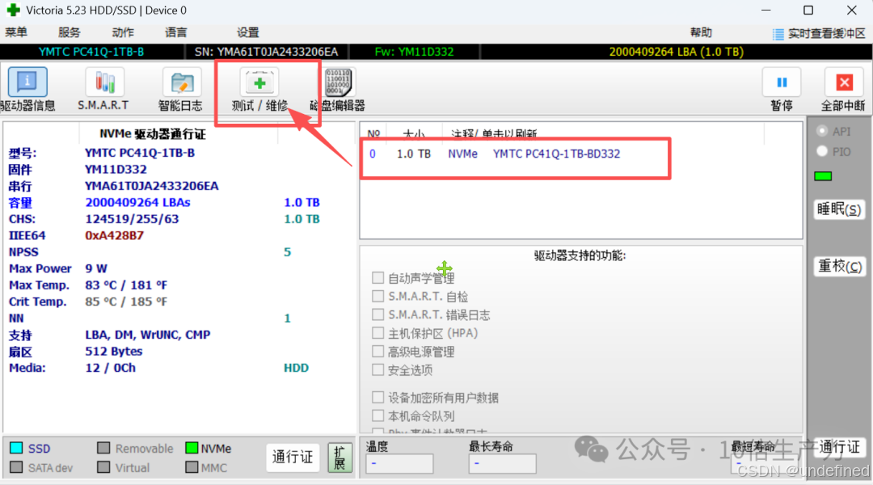Click the green status indicator under PIO
This screenshot has height=485, width=873.
point(823,176)
